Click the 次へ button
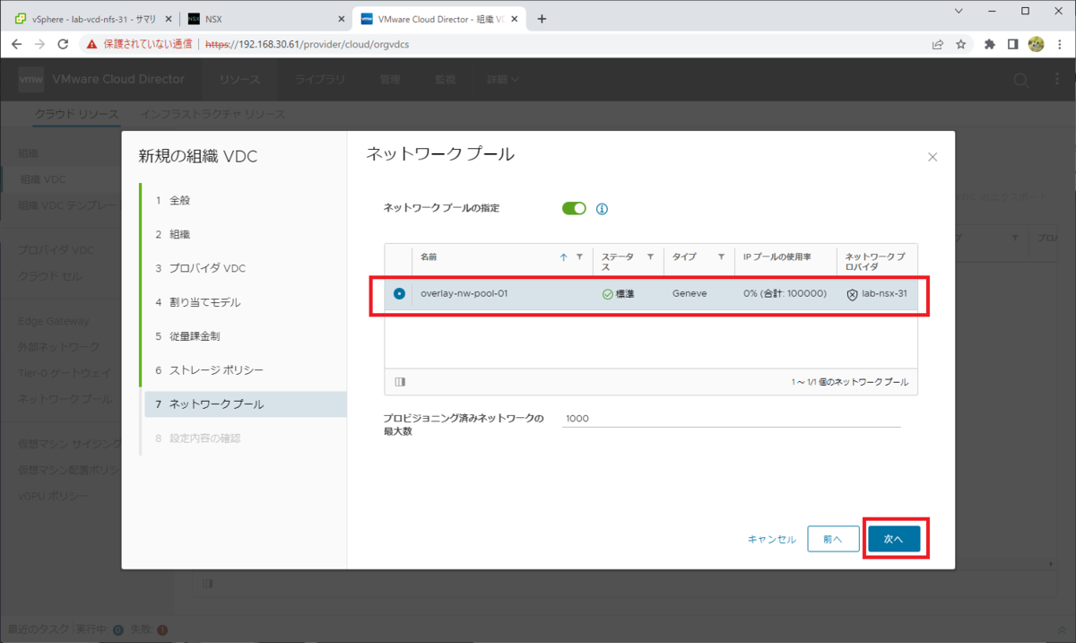 coord(894,539)
